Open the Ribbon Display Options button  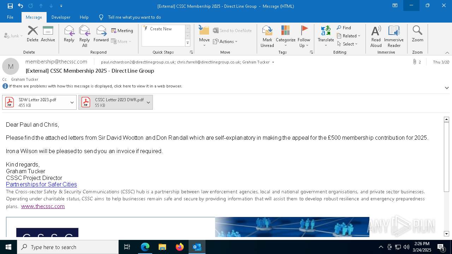tap(395, 6)
